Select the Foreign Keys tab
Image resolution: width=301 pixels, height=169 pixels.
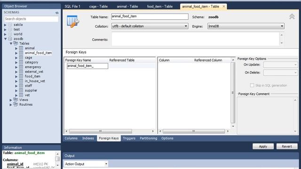pos(109,138)
